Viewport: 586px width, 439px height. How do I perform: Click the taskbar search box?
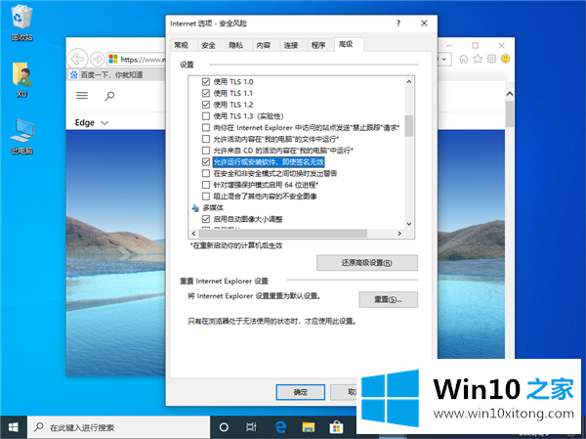pos(118,427)
